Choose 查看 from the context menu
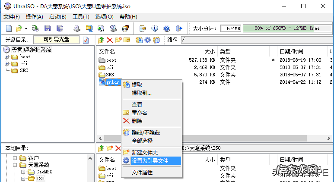This screenshot has height=182, width=334. [x=152, y=105]
